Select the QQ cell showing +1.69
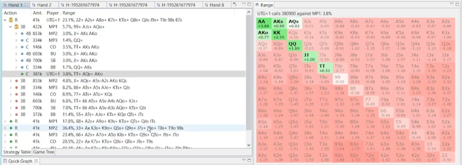Image resolution: width=462 pixels, height=165 pixels. coord(294,46)
